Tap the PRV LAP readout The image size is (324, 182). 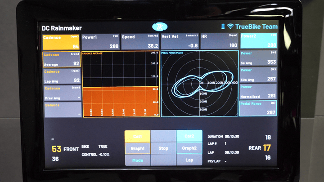217,161
